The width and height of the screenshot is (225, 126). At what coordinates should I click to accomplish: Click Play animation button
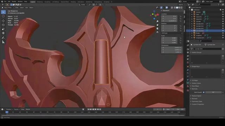coord(95,110)
